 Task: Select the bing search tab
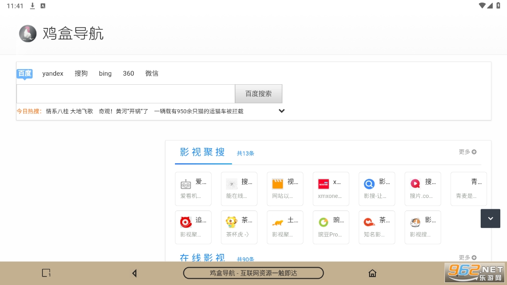tap(105, 74)
